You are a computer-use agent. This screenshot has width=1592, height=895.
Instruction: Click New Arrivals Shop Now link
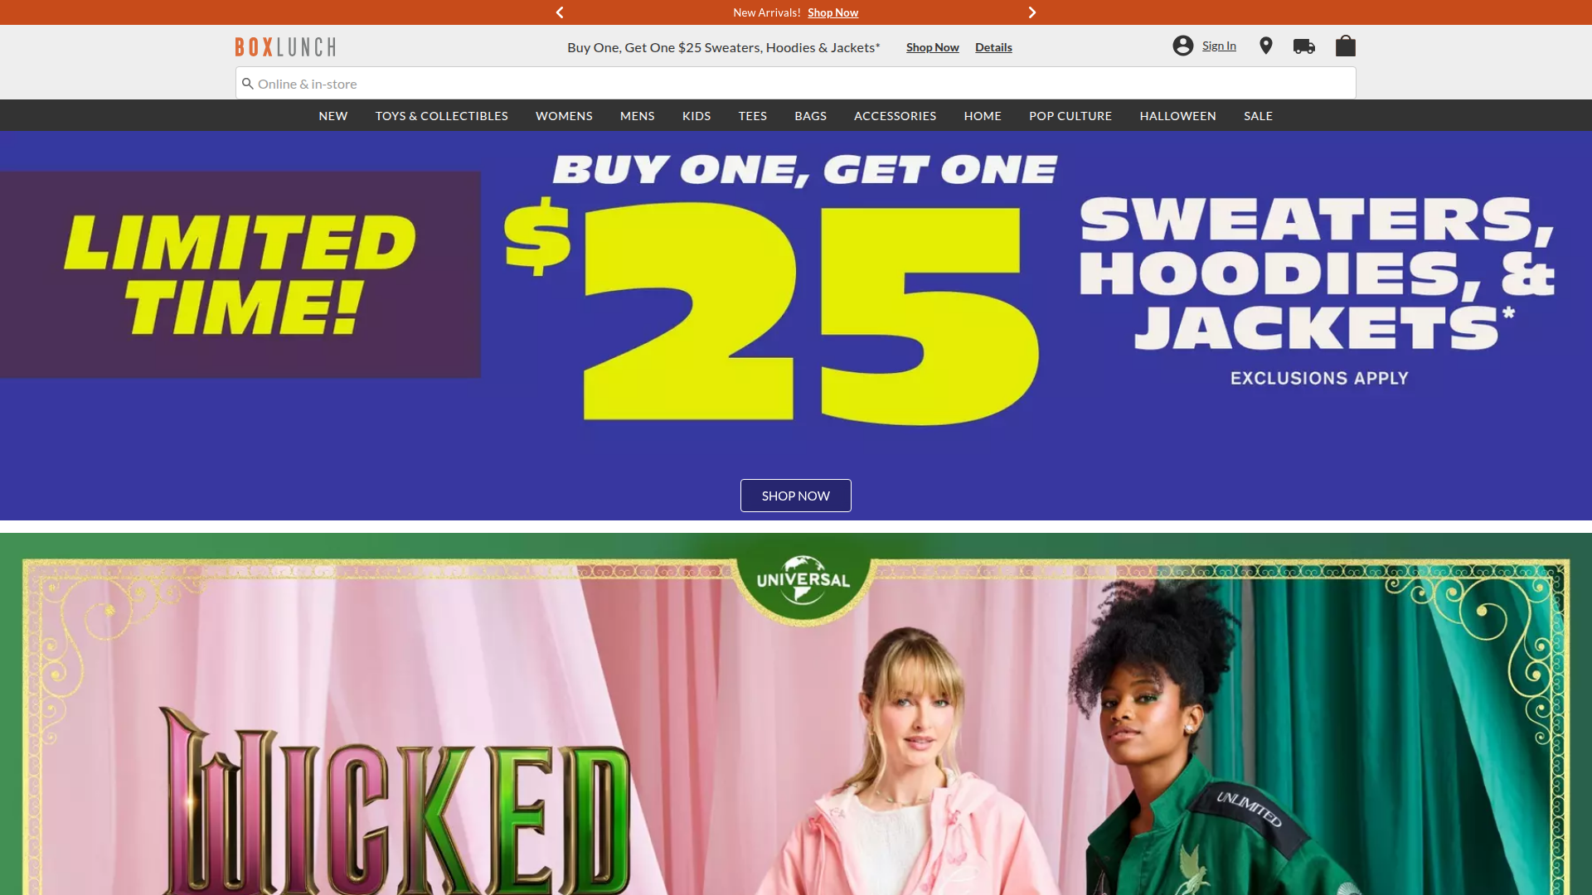point(832,12)
